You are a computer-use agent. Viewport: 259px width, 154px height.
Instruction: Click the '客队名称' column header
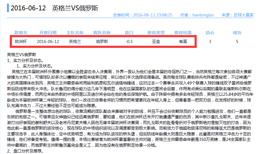click(102, 33)
